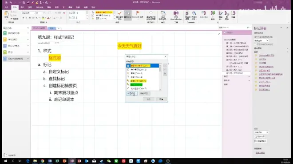Add new section with plus tab
This screenshot has width=293, height=164.
click(x=59, y=28)
